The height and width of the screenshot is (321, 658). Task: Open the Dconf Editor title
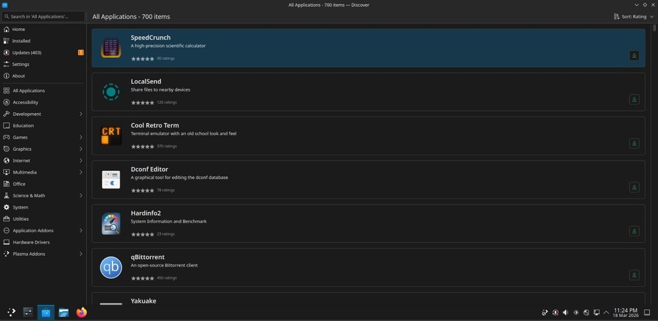(x=149, y=169)
